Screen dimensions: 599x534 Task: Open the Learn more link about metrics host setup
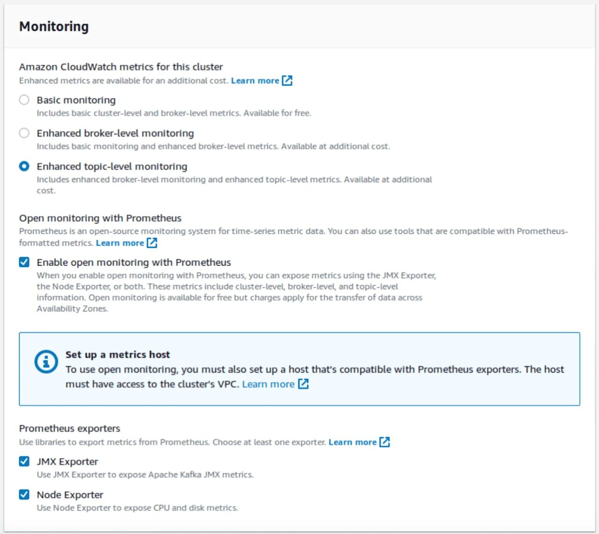[x=268, y=384]
